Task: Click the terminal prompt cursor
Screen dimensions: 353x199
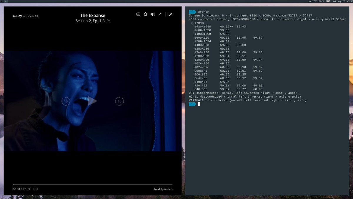Action: (199, 104)
